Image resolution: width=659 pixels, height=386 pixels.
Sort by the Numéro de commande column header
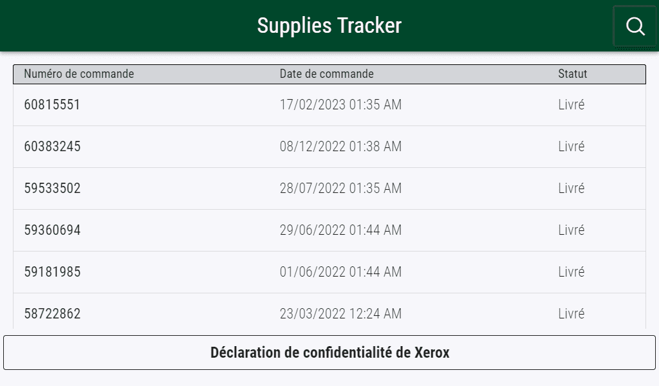pos(79,74)
